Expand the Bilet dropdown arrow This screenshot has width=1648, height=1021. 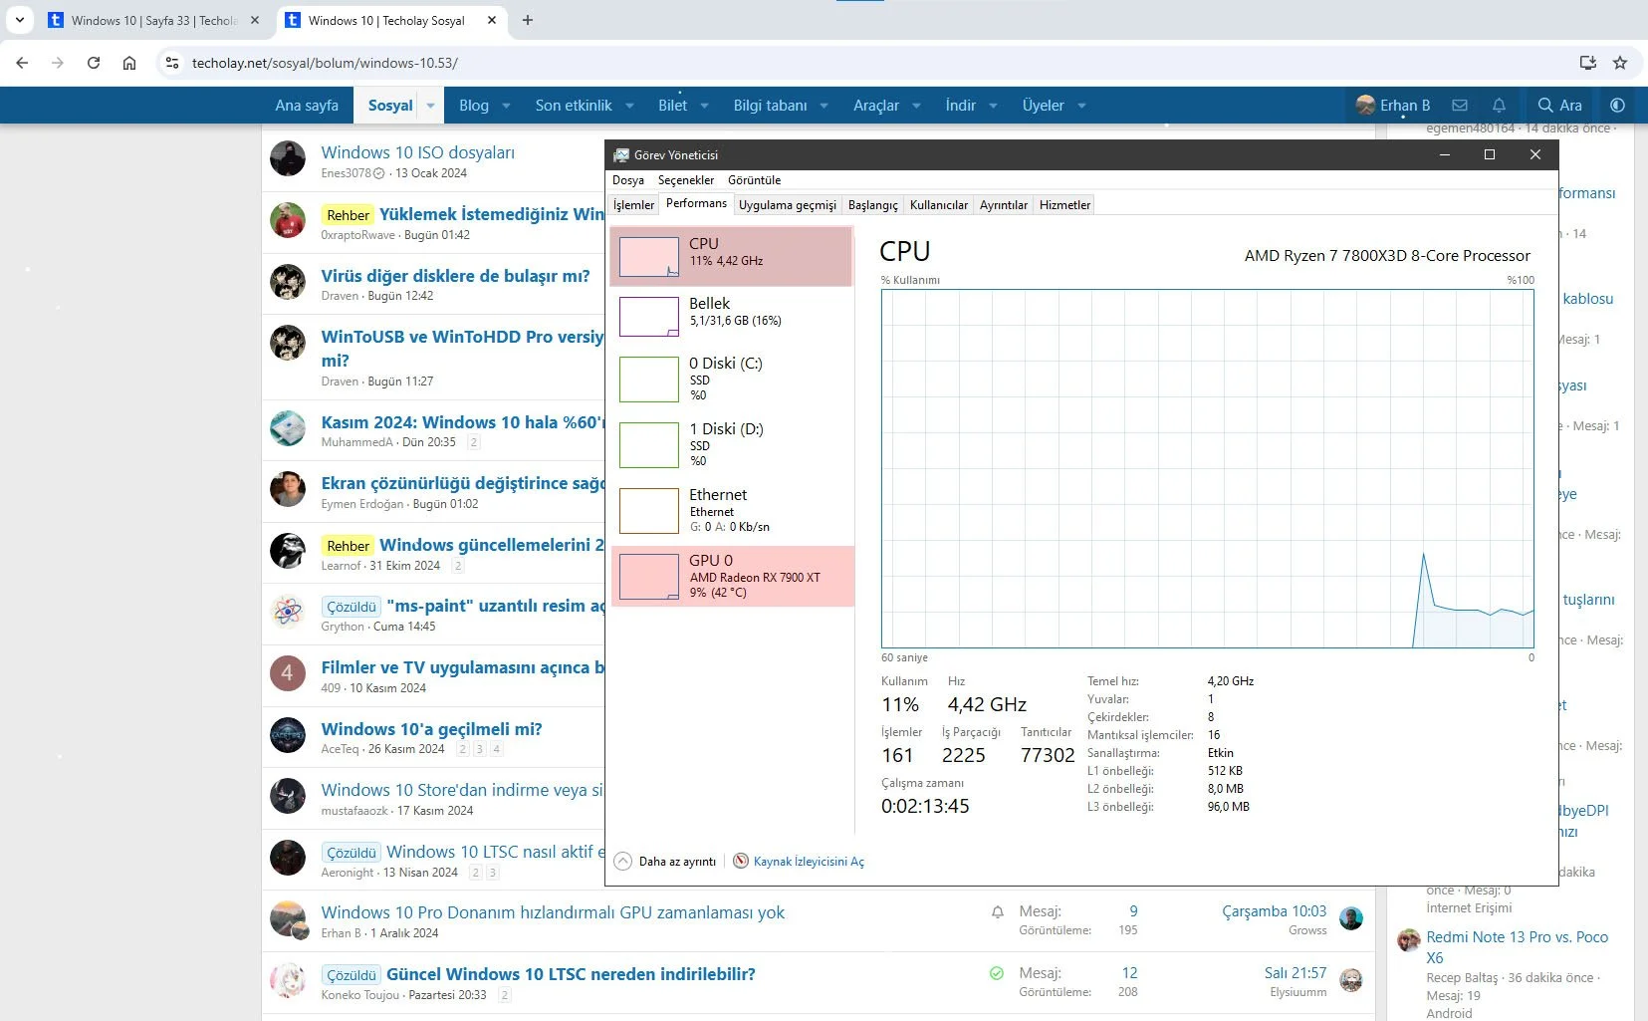point(704,106)
